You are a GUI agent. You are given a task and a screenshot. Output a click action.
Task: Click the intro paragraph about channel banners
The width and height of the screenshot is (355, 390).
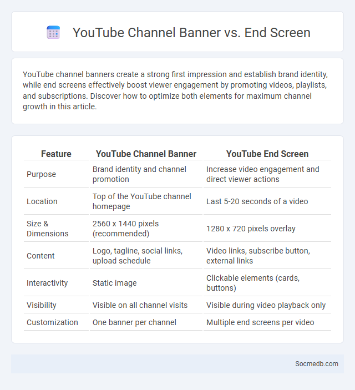tap(175, 90)
